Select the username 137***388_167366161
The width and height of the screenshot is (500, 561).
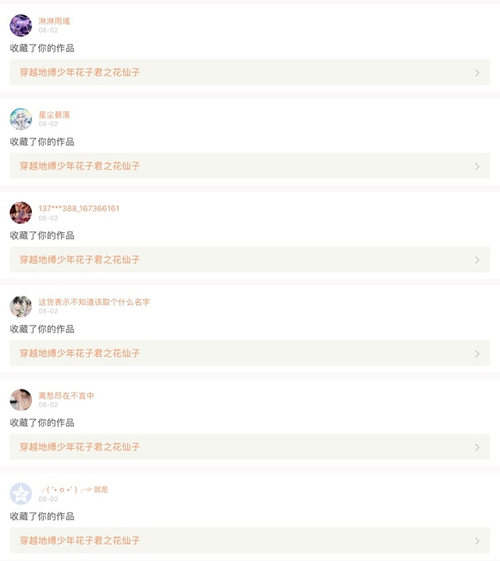pos(79,209)
